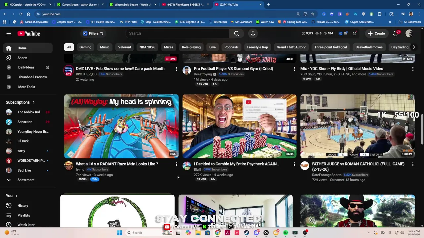Open Watch later in sidebar

[x=28, y=225]
